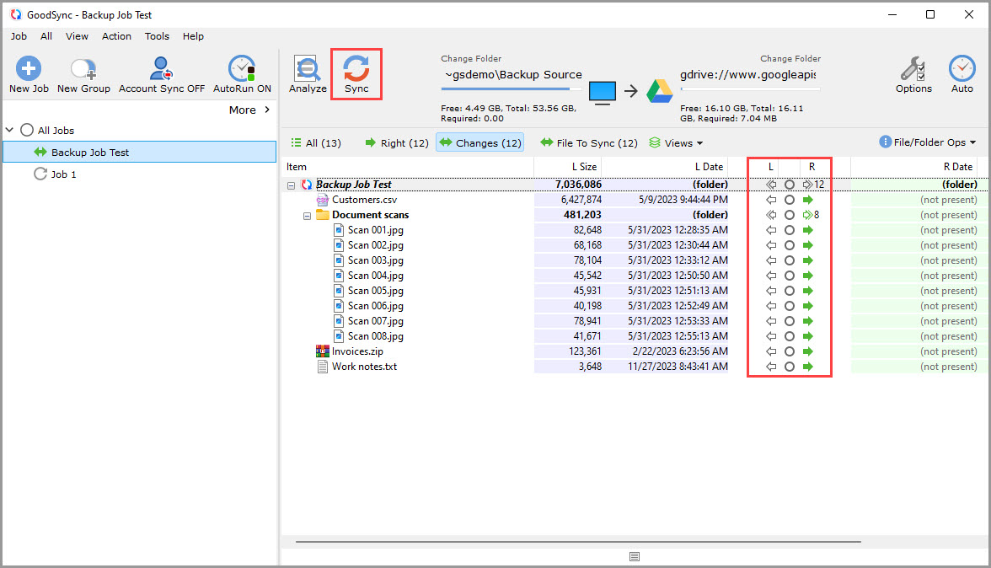
Task: Collapse the Document scans folder
Action: (308, 216)
